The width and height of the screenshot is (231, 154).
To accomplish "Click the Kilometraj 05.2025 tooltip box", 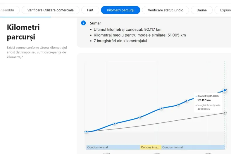I will tap(208, 102).
